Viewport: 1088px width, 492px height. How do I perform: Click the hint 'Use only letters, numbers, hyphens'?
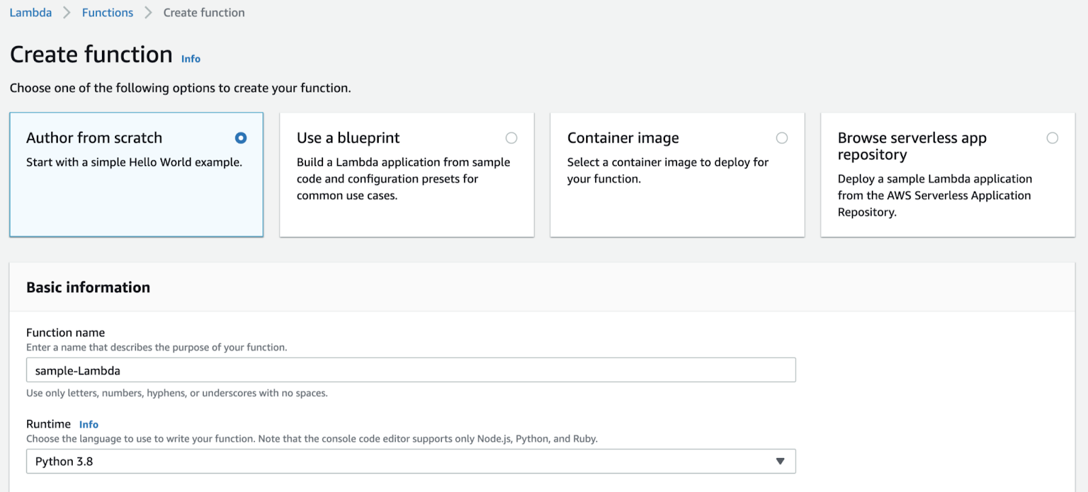pos(177,393)
